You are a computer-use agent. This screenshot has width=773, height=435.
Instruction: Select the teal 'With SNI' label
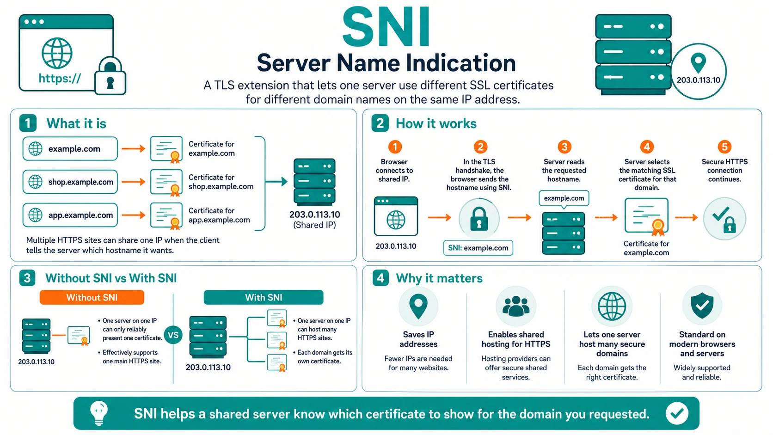click(x=264, y=297)
